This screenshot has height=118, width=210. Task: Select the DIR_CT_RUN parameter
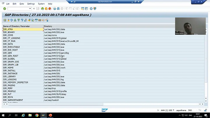click(9, 41)
